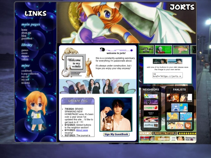Click the Sign My GuestBook button

[116, 134]
